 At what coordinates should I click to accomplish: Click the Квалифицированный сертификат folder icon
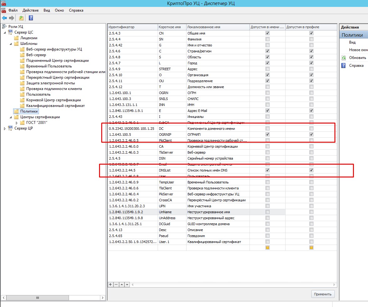[22, 106]
